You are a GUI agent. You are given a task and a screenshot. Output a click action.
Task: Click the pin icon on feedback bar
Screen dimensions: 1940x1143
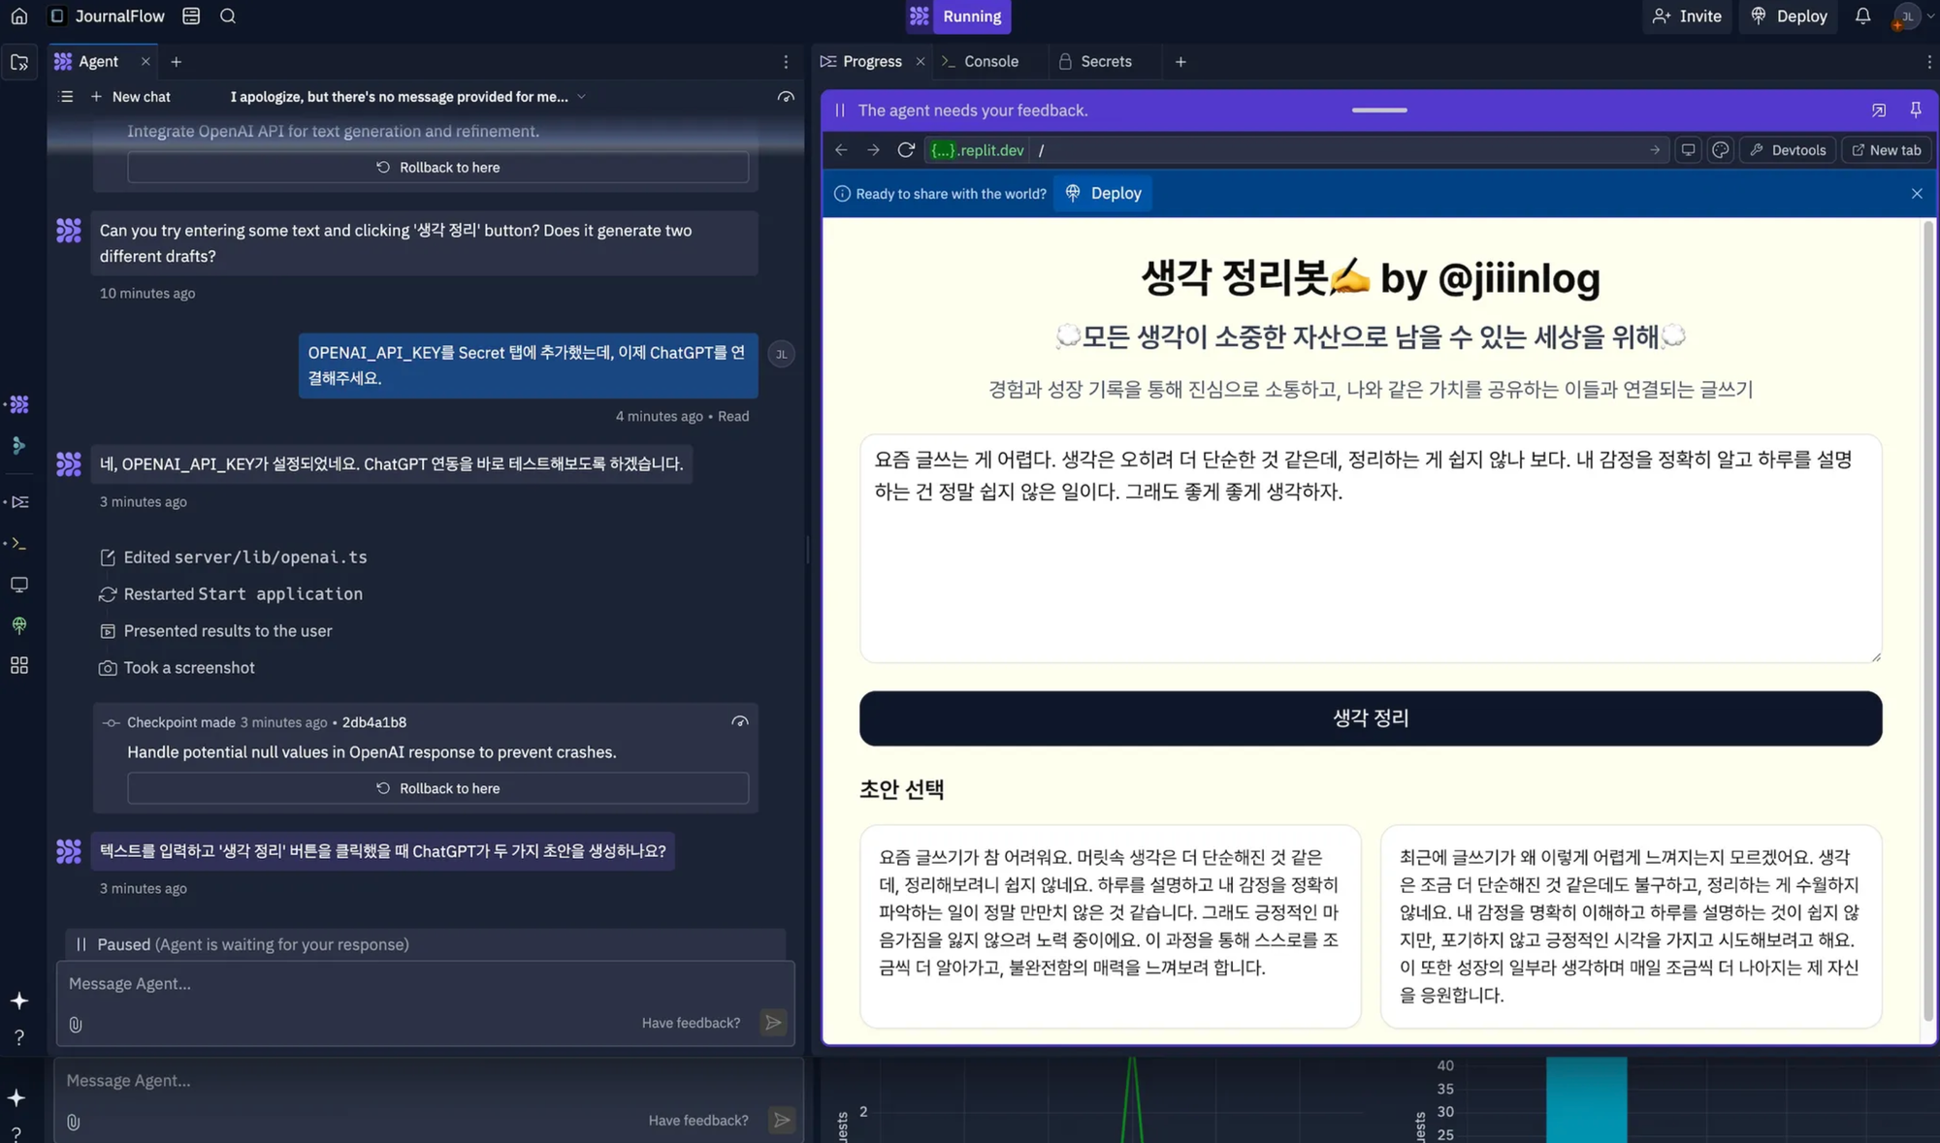(x=1916, y=111)
